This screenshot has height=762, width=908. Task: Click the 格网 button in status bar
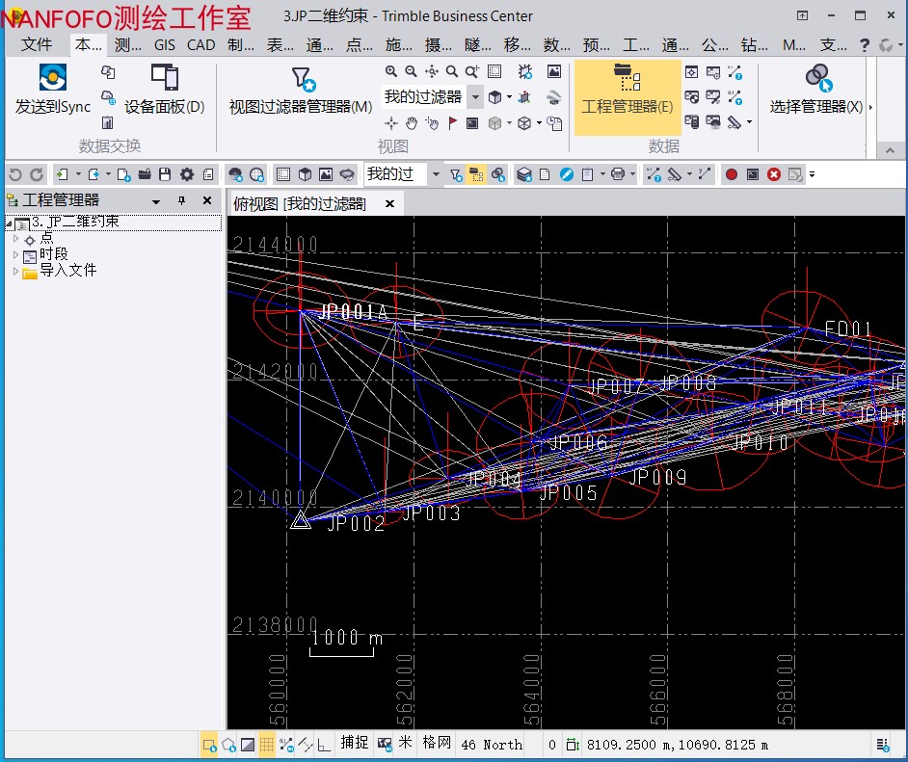point(437,743)
